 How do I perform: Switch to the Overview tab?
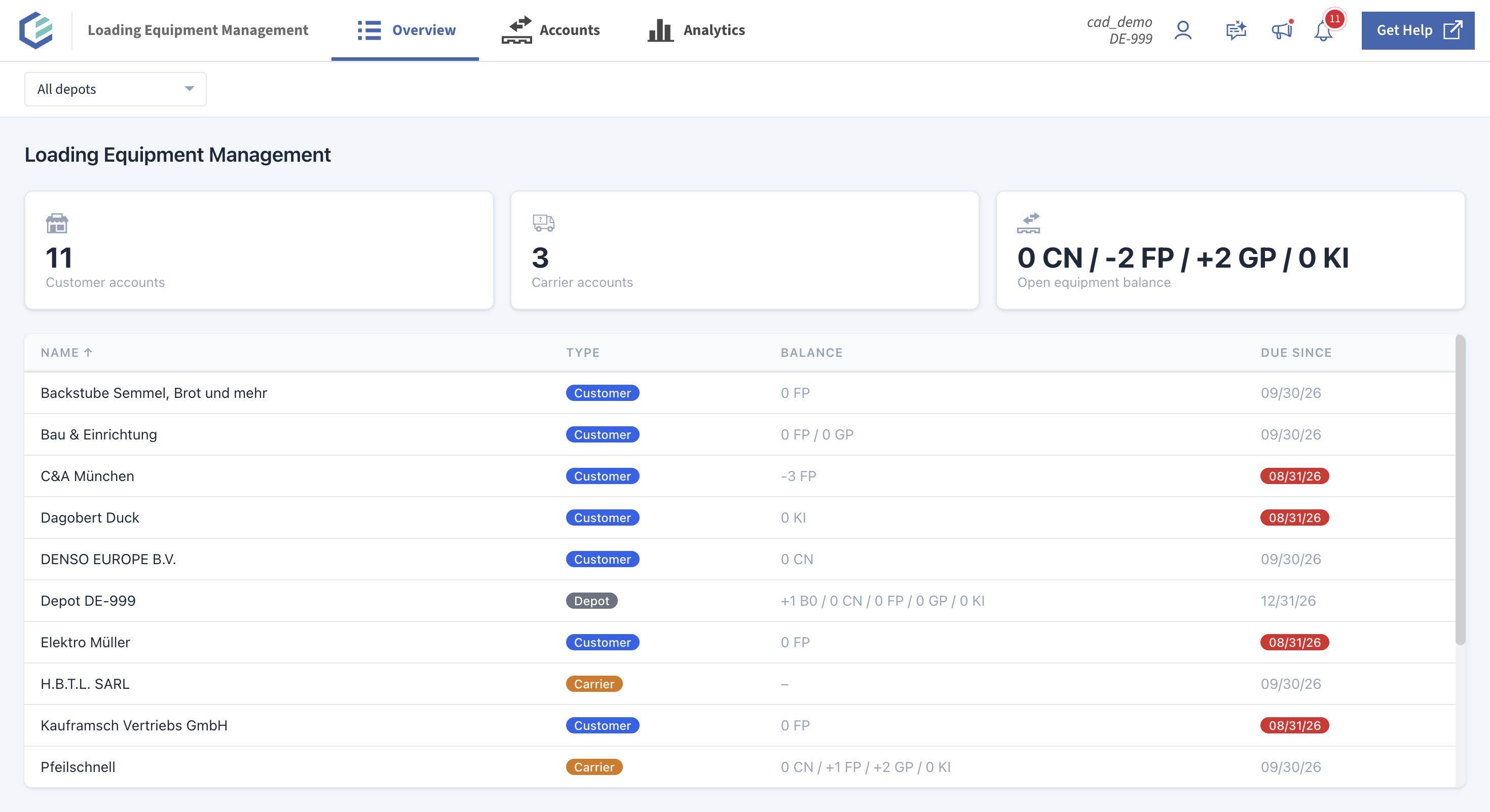tap(405, 30)
